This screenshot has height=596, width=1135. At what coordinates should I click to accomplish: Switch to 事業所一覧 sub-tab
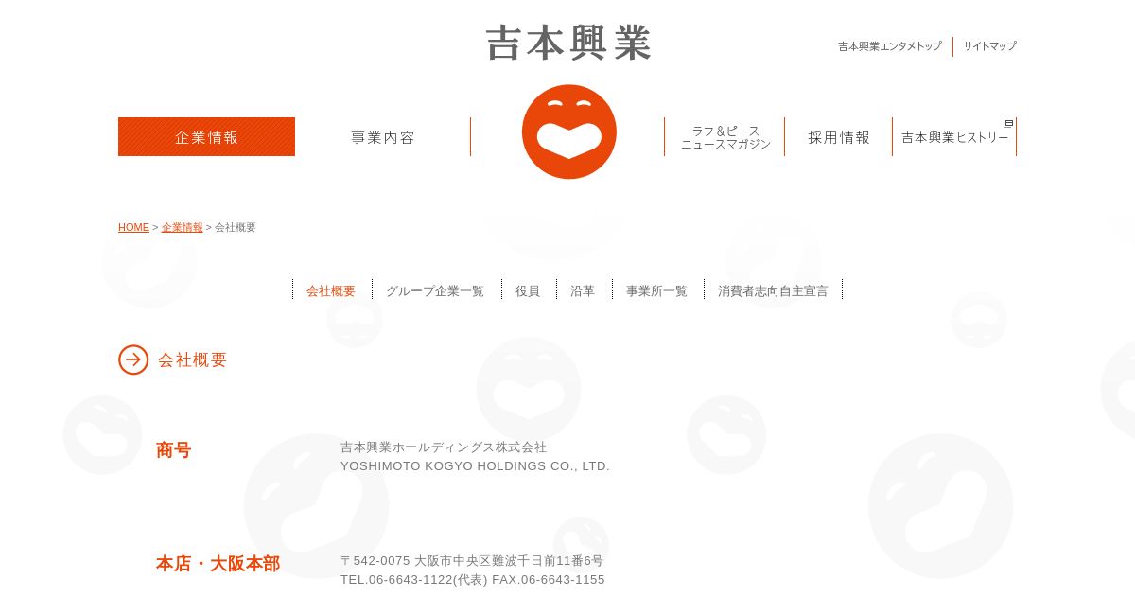click(656, 291)
